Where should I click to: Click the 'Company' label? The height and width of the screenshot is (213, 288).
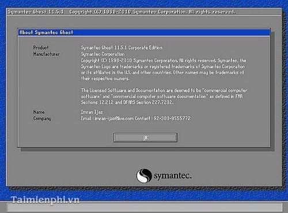(42, 118)
